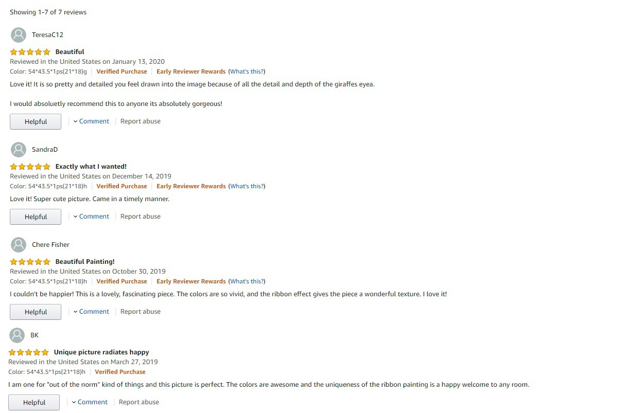This screenshot has height=413, width=643.
Task: Click the 'Unique picture radiates happy' title
Action: tap(101, 352)
